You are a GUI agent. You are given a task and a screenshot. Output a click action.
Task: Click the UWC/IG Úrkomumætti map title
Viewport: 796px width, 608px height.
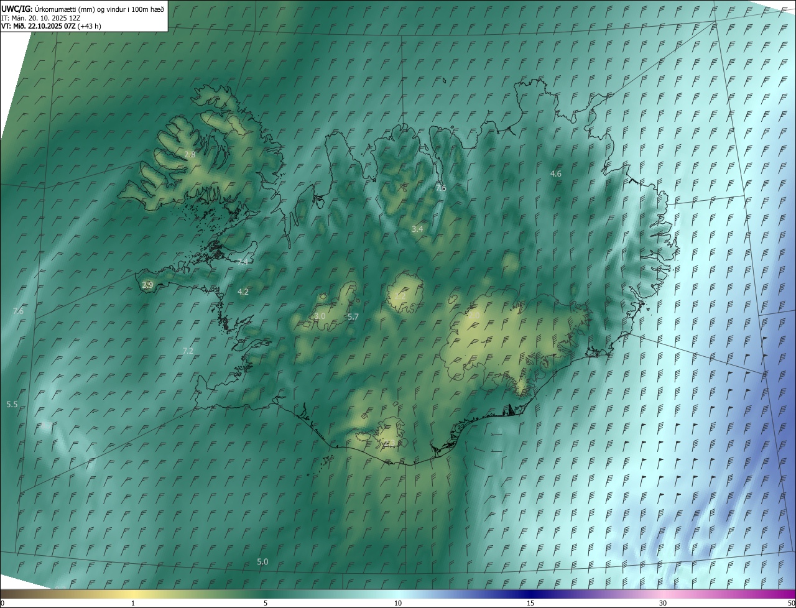coord(83,9)
